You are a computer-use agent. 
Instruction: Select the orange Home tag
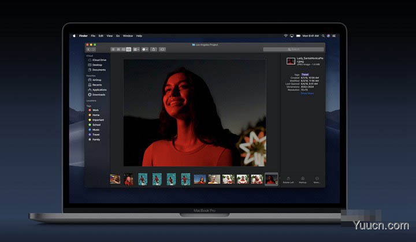coord(94,115)
